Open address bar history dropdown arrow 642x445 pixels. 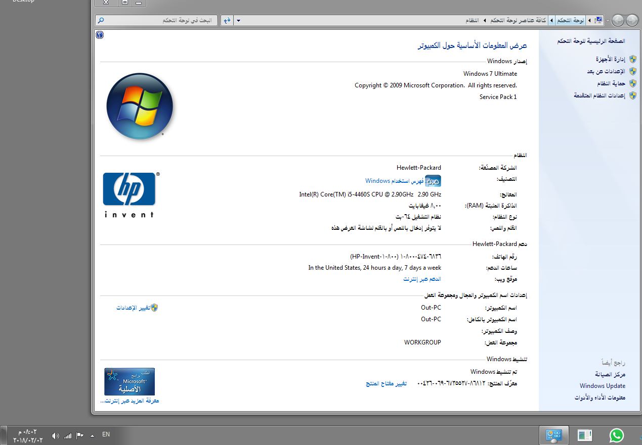[x=239, y=21]
